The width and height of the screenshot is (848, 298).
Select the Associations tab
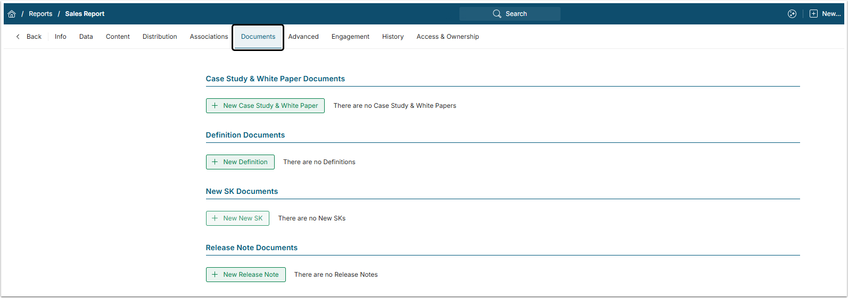(209, 37)
